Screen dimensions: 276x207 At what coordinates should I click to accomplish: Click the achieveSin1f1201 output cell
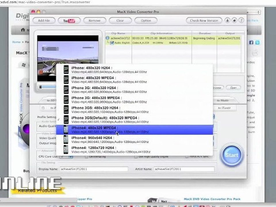pyautogui.click(x=229, y=38)
